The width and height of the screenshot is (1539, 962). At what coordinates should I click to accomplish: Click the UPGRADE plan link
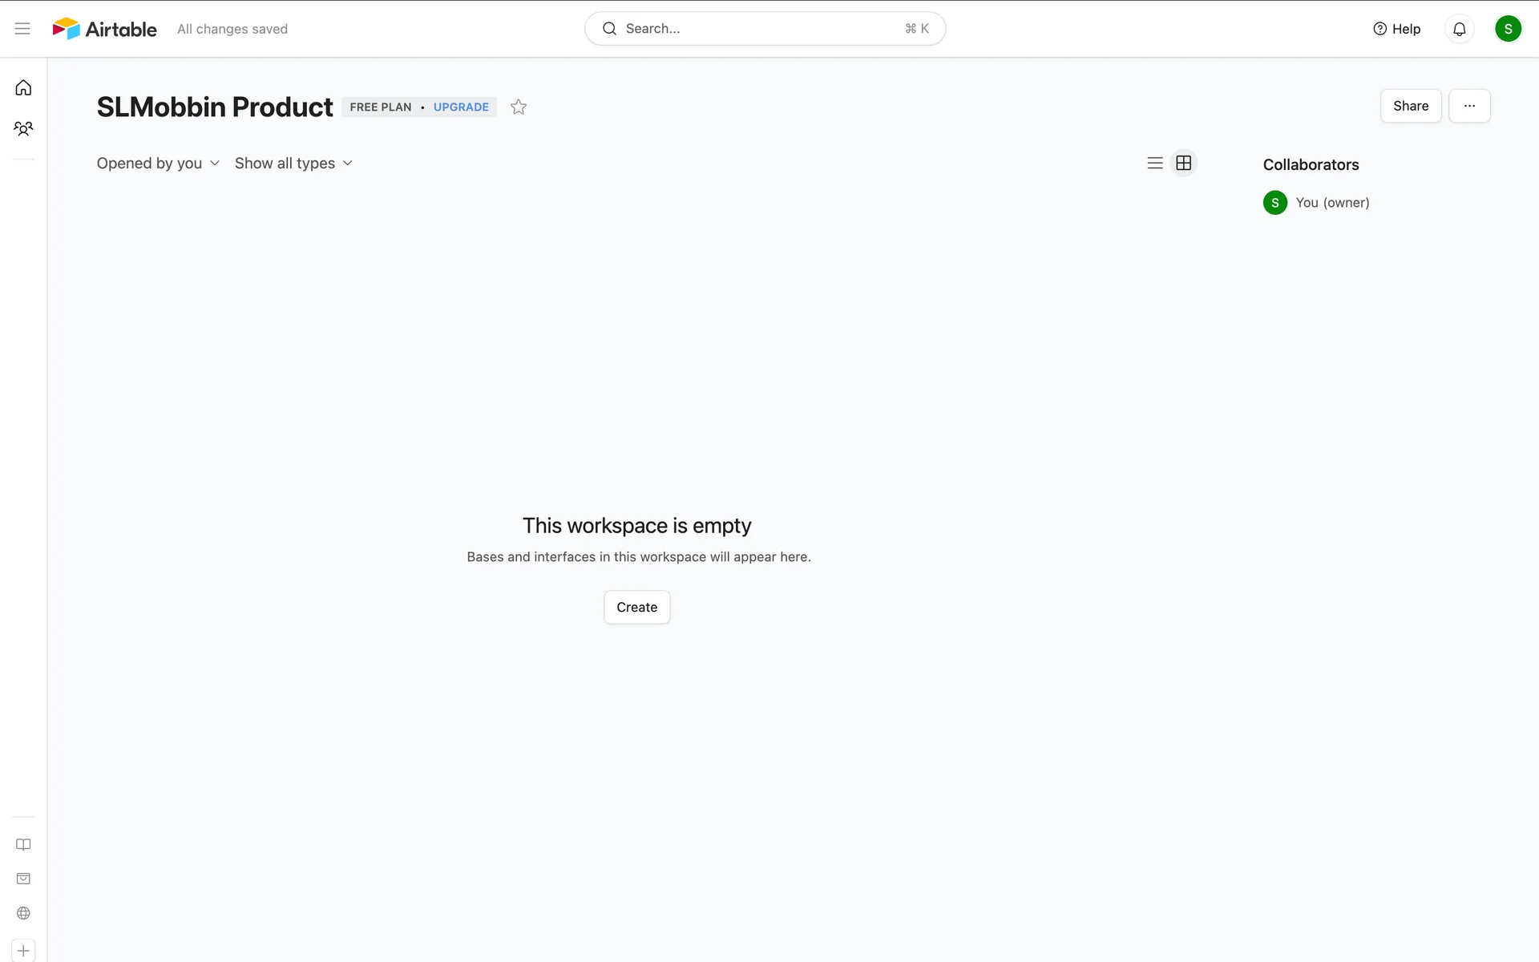(461, 107)
